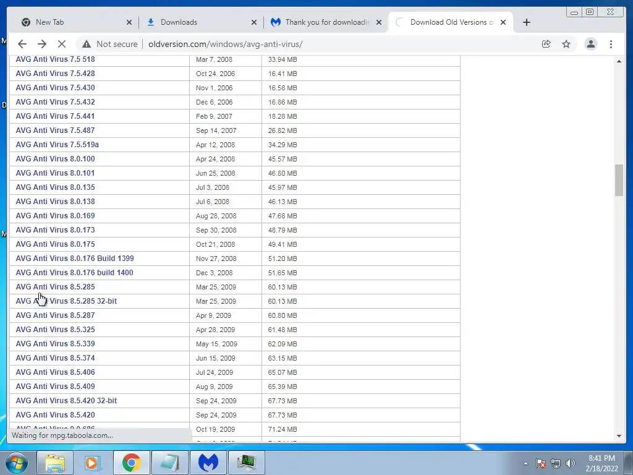Screen dimensions: 633x475
Task: Close the New Tab tab
Action: coord(129,22)
